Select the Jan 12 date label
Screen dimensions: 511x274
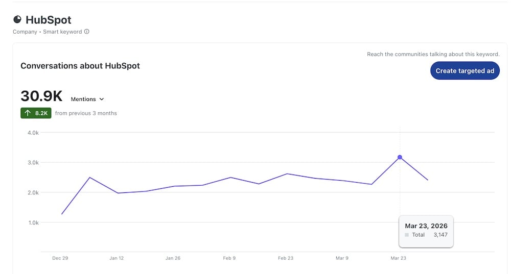117,258
